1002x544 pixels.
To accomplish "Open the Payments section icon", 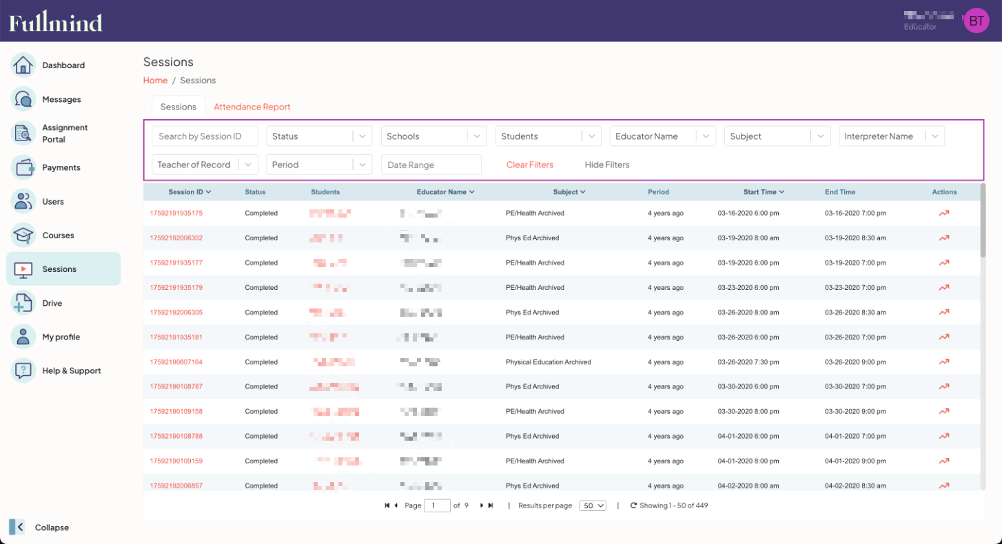I will 24,167.
